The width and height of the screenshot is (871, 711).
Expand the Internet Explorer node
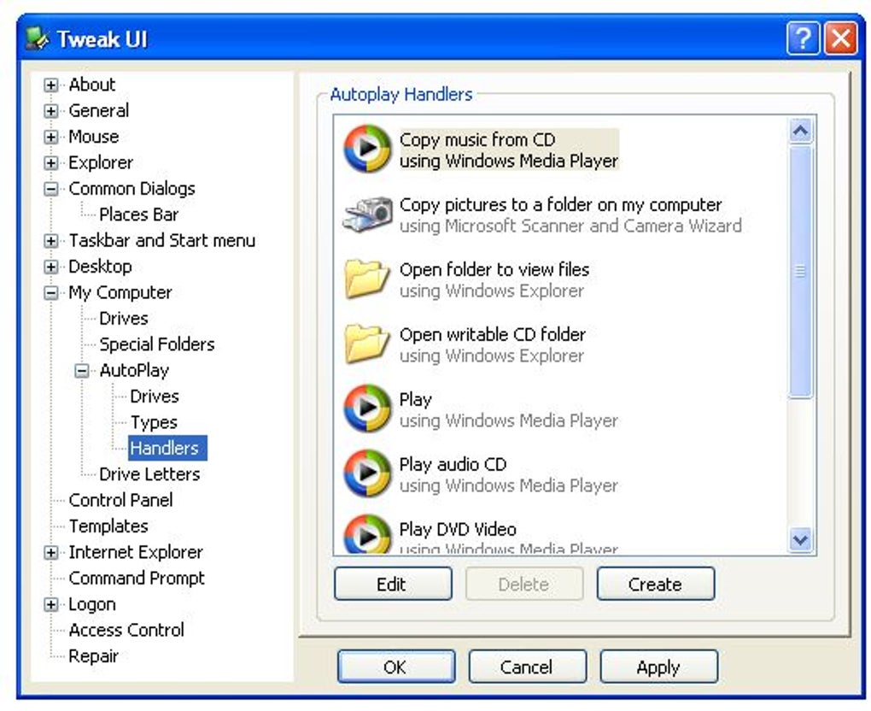point(50,553)
